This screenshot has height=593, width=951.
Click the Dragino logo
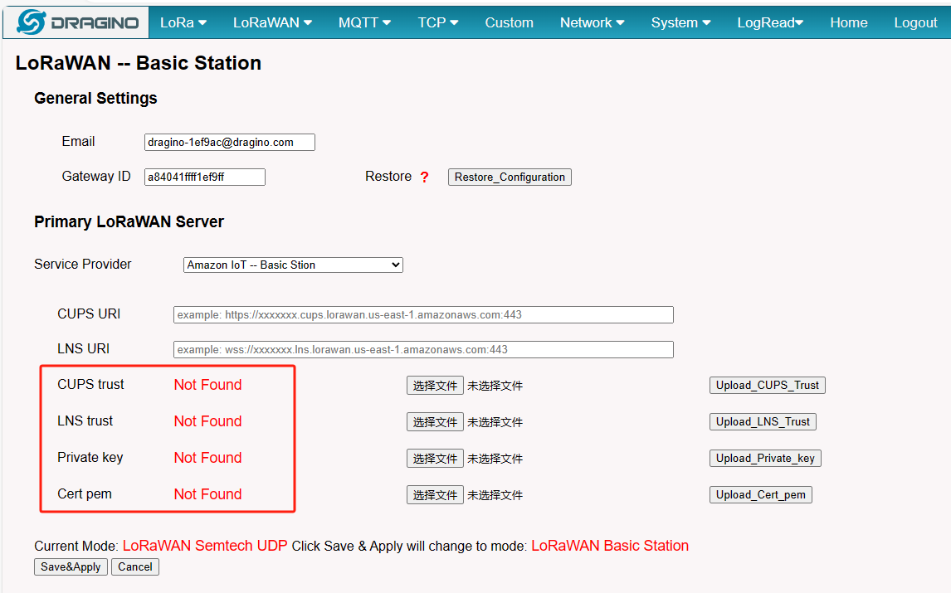(77, 22)
